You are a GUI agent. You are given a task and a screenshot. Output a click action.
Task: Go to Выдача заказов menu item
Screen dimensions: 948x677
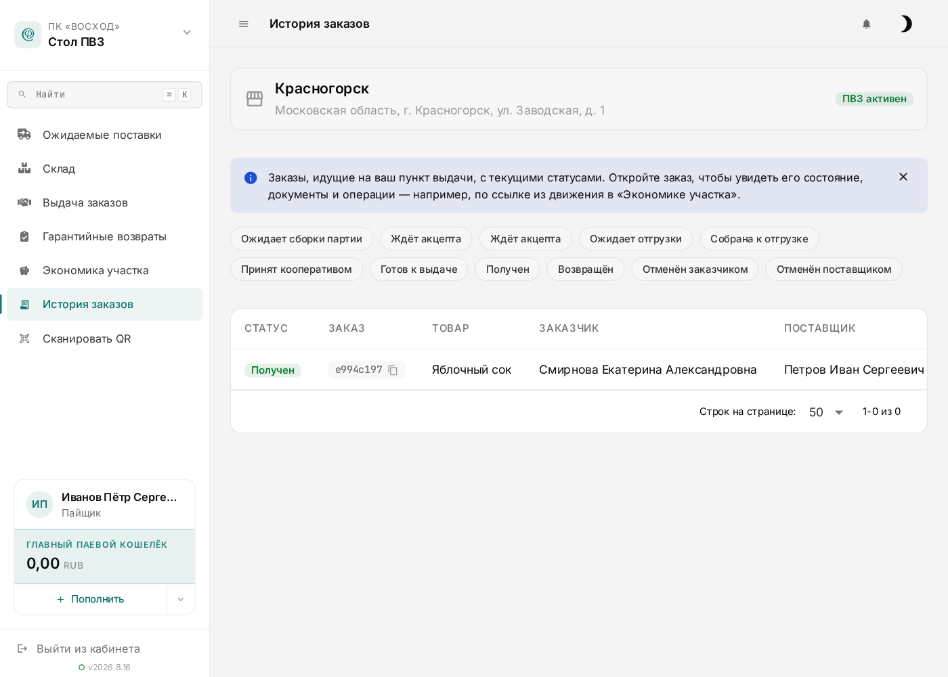pos(104,202)
